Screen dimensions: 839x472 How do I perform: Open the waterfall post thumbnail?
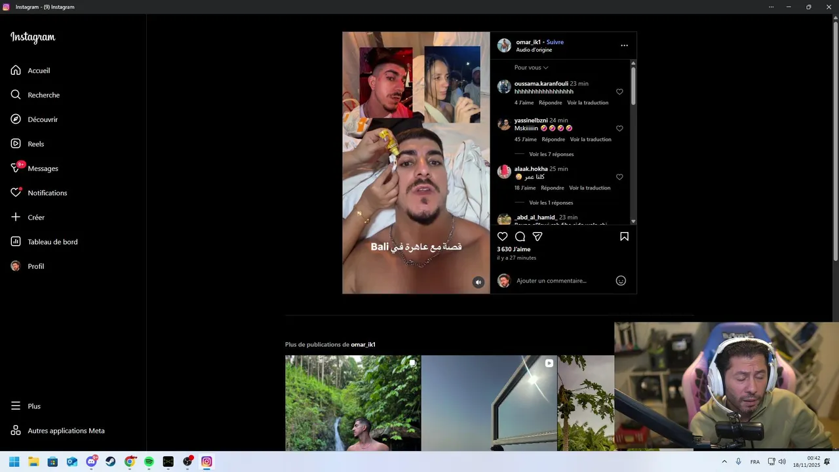point(353,403)
